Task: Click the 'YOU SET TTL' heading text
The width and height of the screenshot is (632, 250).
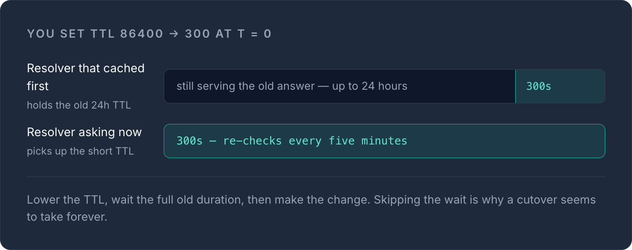Action: [x=72, y=34]
